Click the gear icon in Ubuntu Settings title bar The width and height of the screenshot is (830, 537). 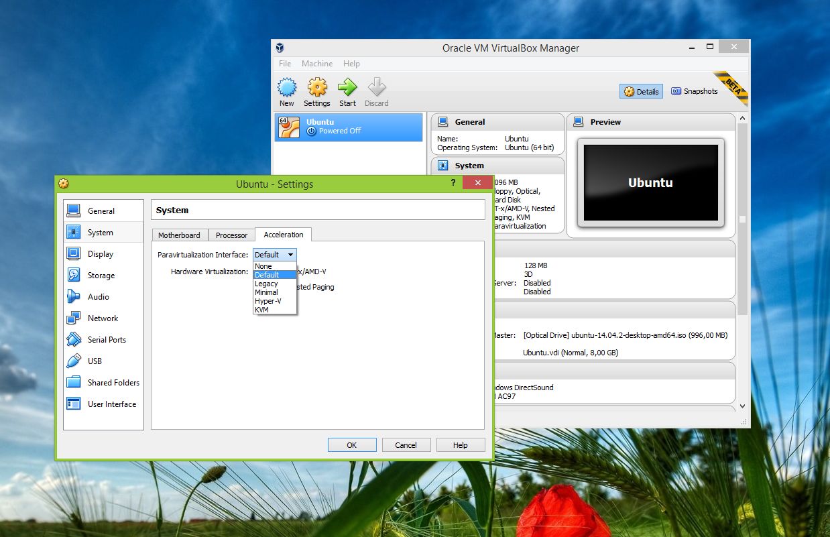[63, 184]
